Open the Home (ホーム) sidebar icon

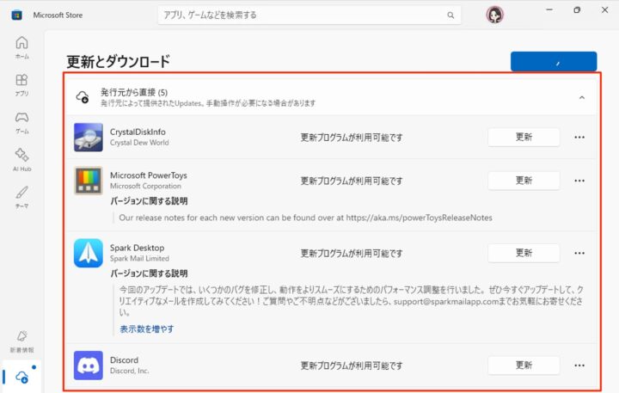click(21, 46)
